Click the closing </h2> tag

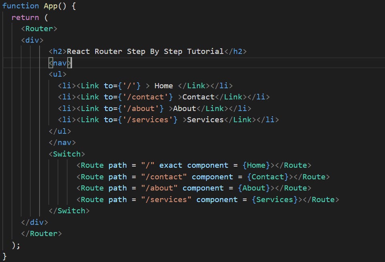click(x=235, y=52)
